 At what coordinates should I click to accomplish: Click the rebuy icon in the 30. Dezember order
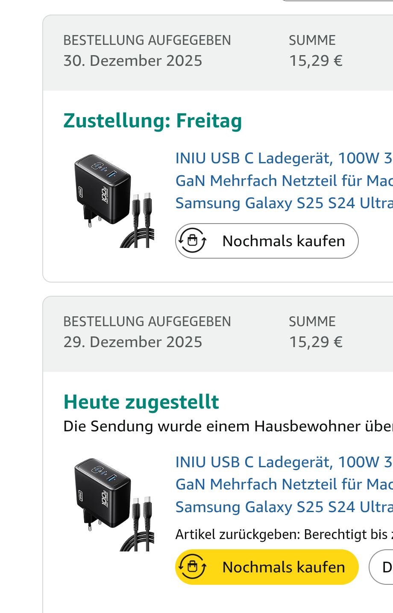coord(193,241)
